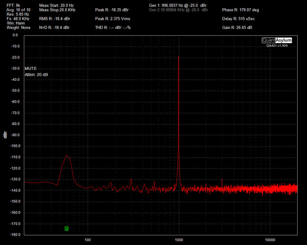The height and width of the screenshot is (245, 307).
Task: Click the Atten: 20 dB label
Action: pyautogui.click(x=36, y=75)
